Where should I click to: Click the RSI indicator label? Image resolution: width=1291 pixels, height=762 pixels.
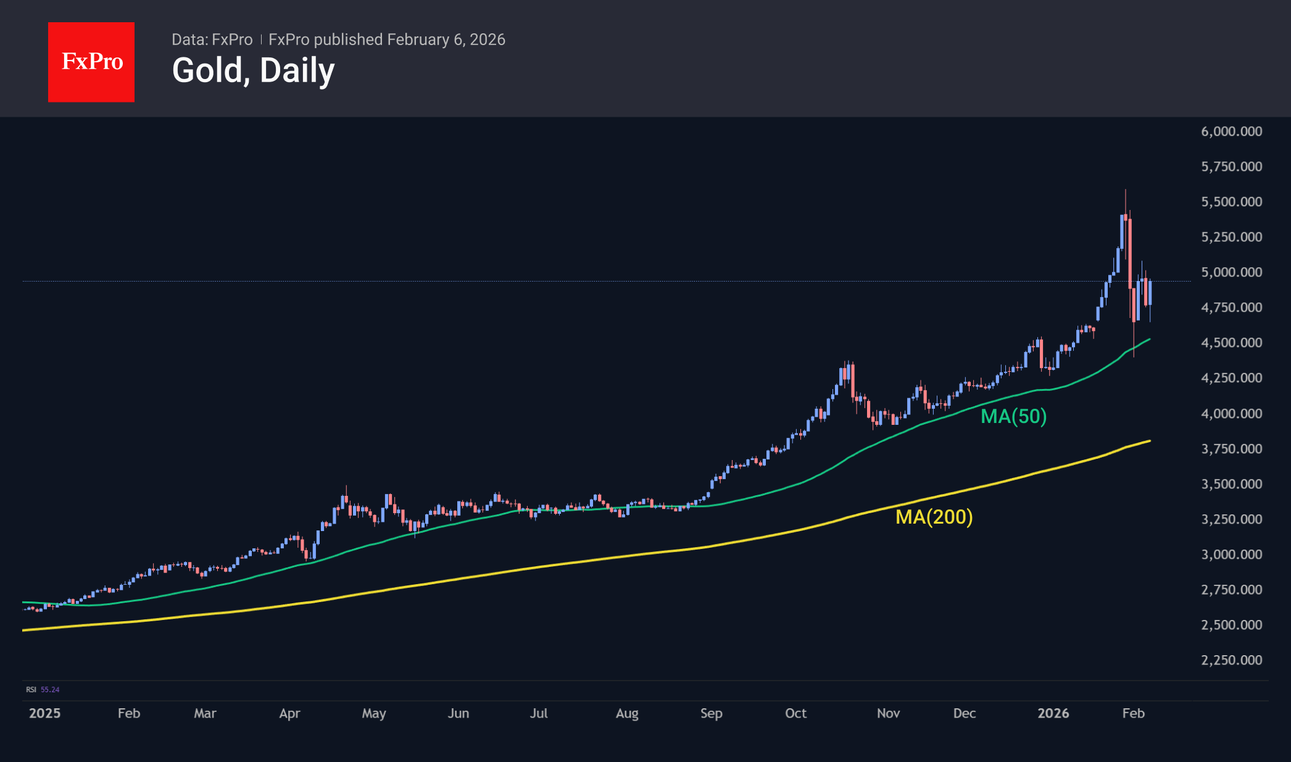[31, 690]
